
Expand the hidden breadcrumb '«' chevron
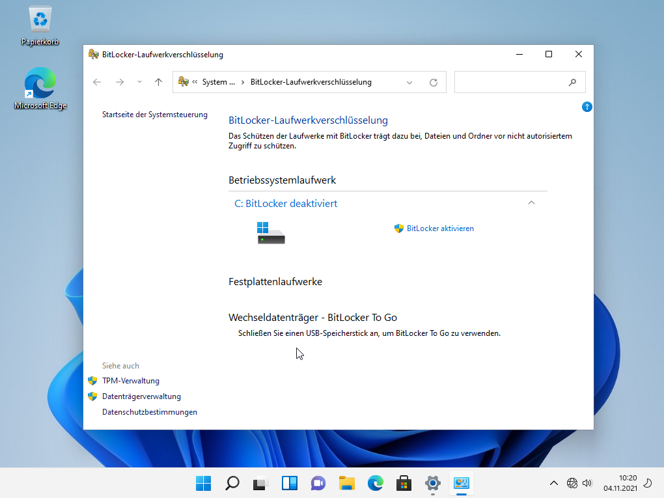(x=195, y=82)
